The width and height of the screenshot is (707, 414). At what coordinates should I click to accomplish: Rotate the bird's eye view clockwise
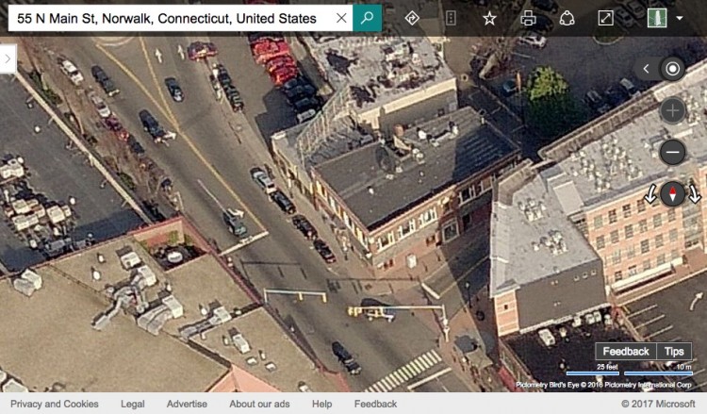694,195
